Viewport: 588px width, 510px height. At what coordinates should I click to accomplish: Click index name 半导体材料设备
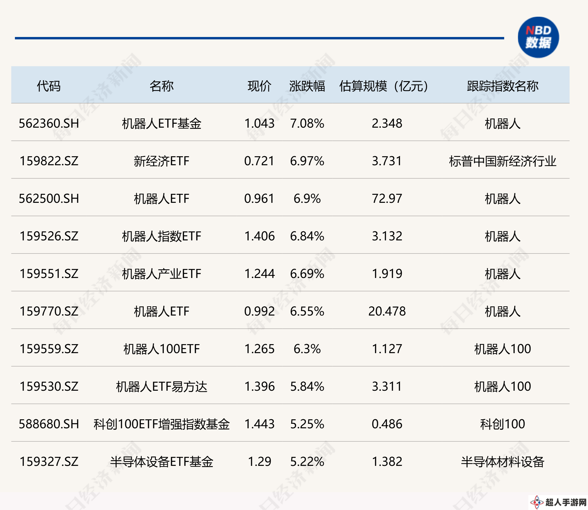[x=503, y=462]
